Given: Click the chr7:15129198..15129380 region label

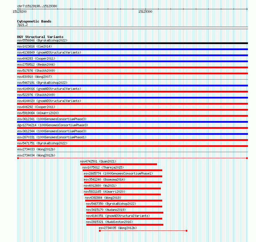Looking at the screenshot, I should point(37,6).
